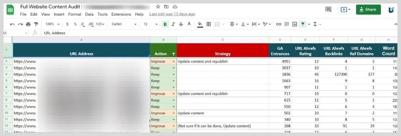Open the Calibri font dropdown
Viewport: 401px width, 136px height.
pos(124,24)
